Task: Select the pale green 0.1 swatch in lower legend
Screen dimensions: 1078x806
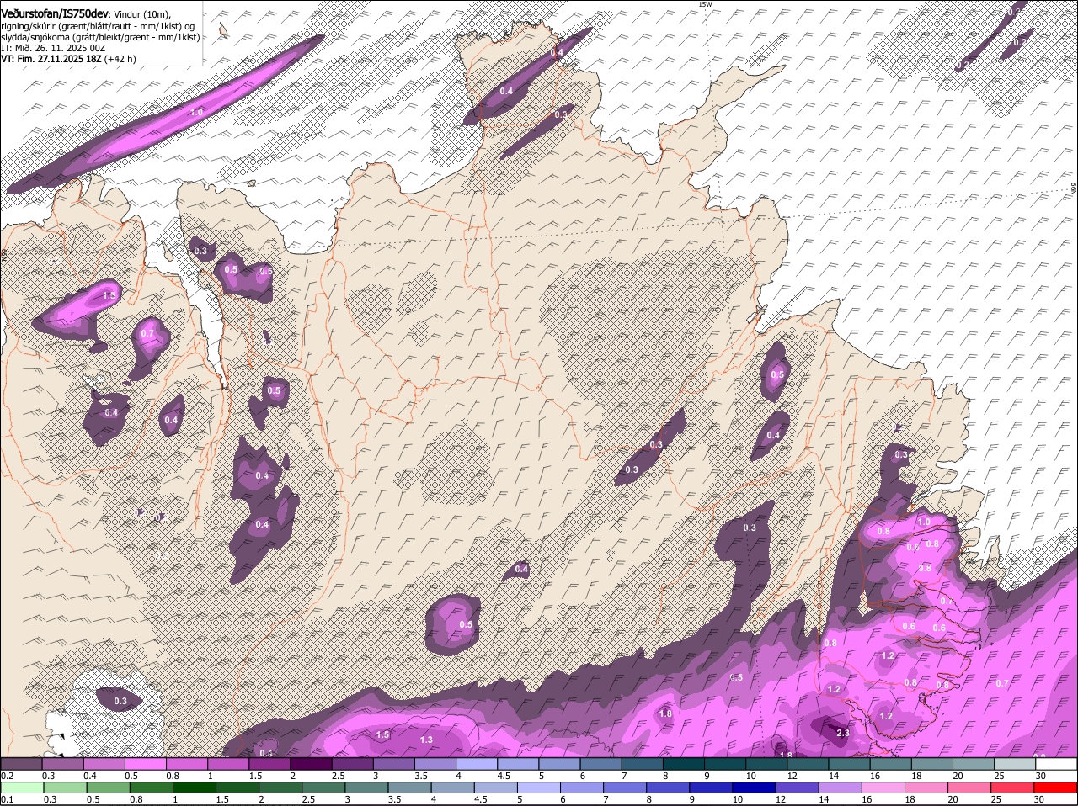Action: [x=21, y=787]
